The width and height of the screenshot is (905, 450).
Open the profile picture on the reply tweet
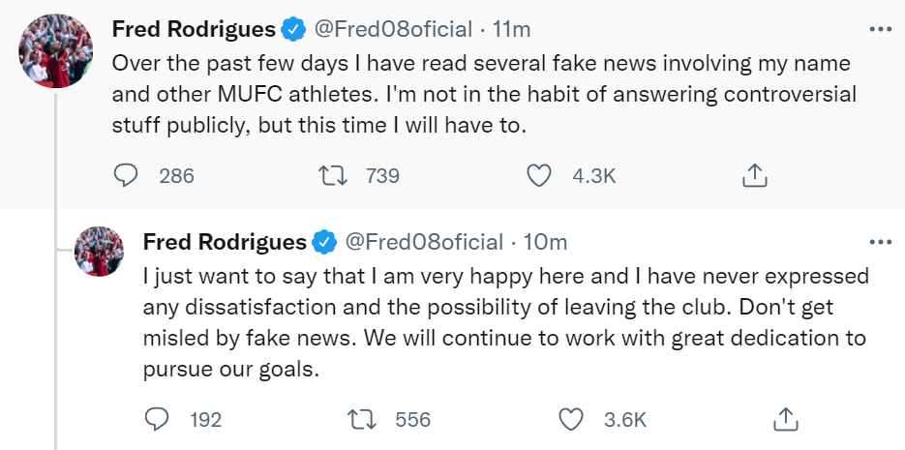99,252
